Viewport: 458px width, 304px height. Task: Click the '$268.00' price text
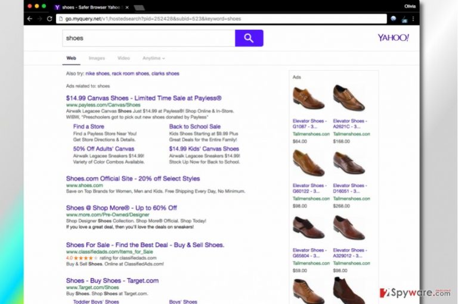(x=342, y=206)
